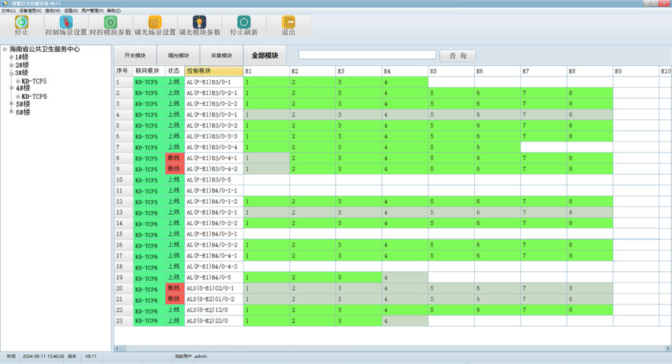
Task: Expand the KD-TCP6 tree node
Action: (x=18, y=96)
